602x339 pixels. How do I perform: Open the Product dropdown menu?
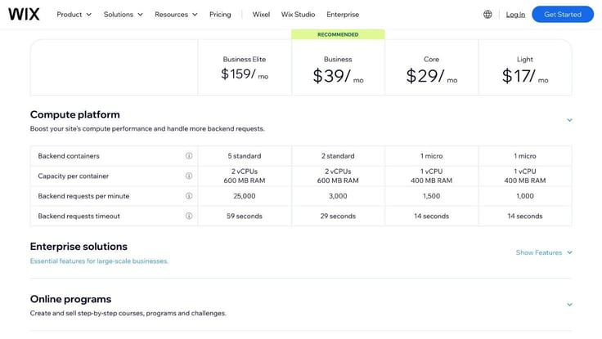pyautogui.click(x=74, y=14)
